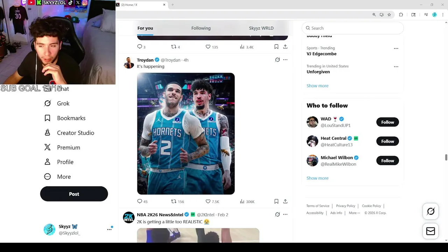Click Show more under Who to follow
Screen dimensions: 448x252
pyautogui.click(x=317, y=178)
